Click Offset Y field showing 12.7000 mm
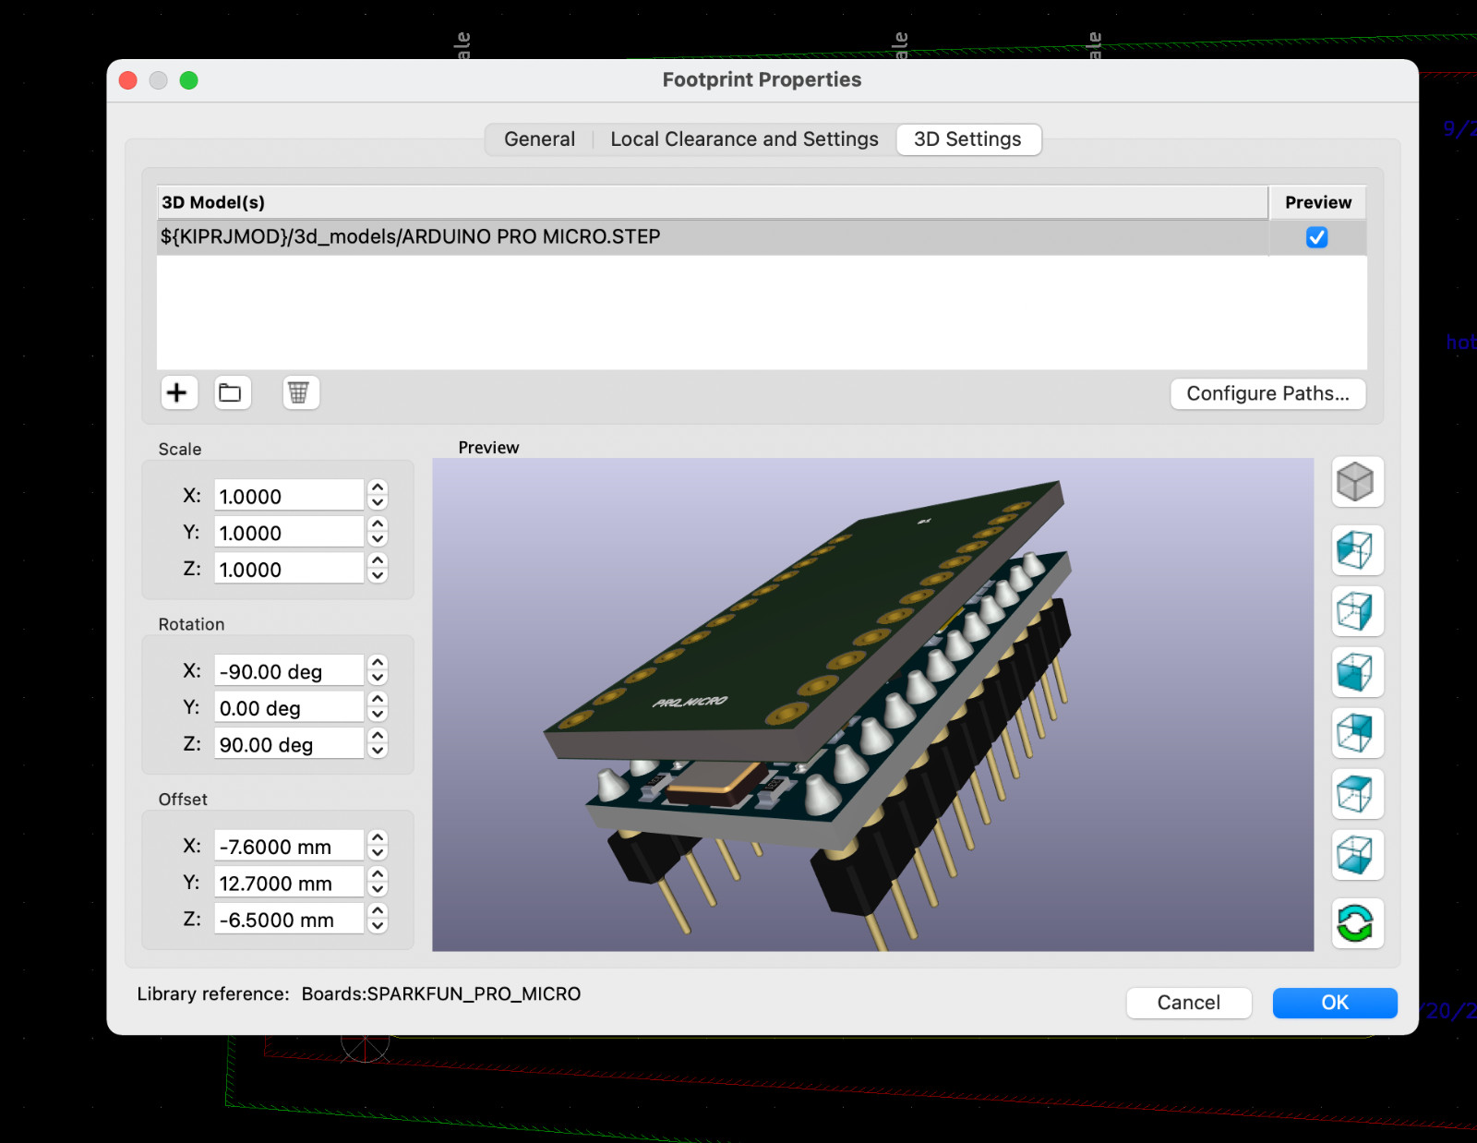1477x1143 pixels. 289,884
